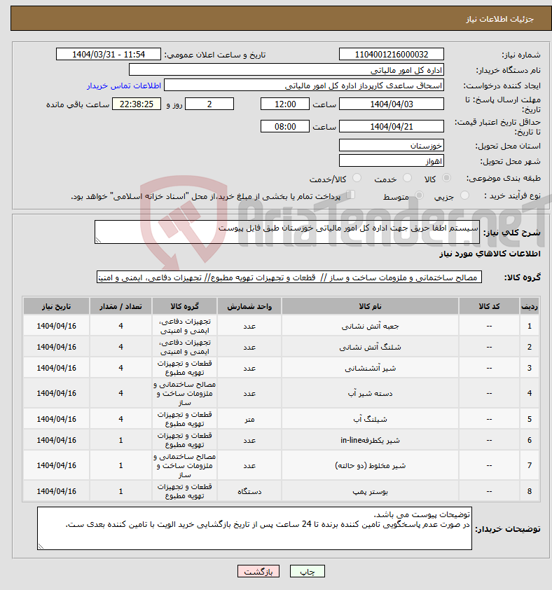Click the quantity cell of بوستر پمپ row

pos(120,491)
